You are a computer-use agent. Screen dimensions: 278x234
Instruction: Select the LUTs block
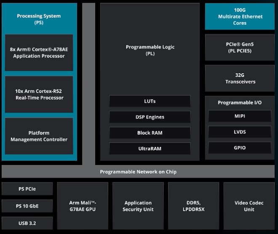150,101
